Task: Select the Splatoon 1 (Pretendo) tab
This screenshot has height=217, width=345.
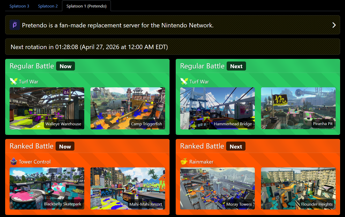Action: (86, 6)
